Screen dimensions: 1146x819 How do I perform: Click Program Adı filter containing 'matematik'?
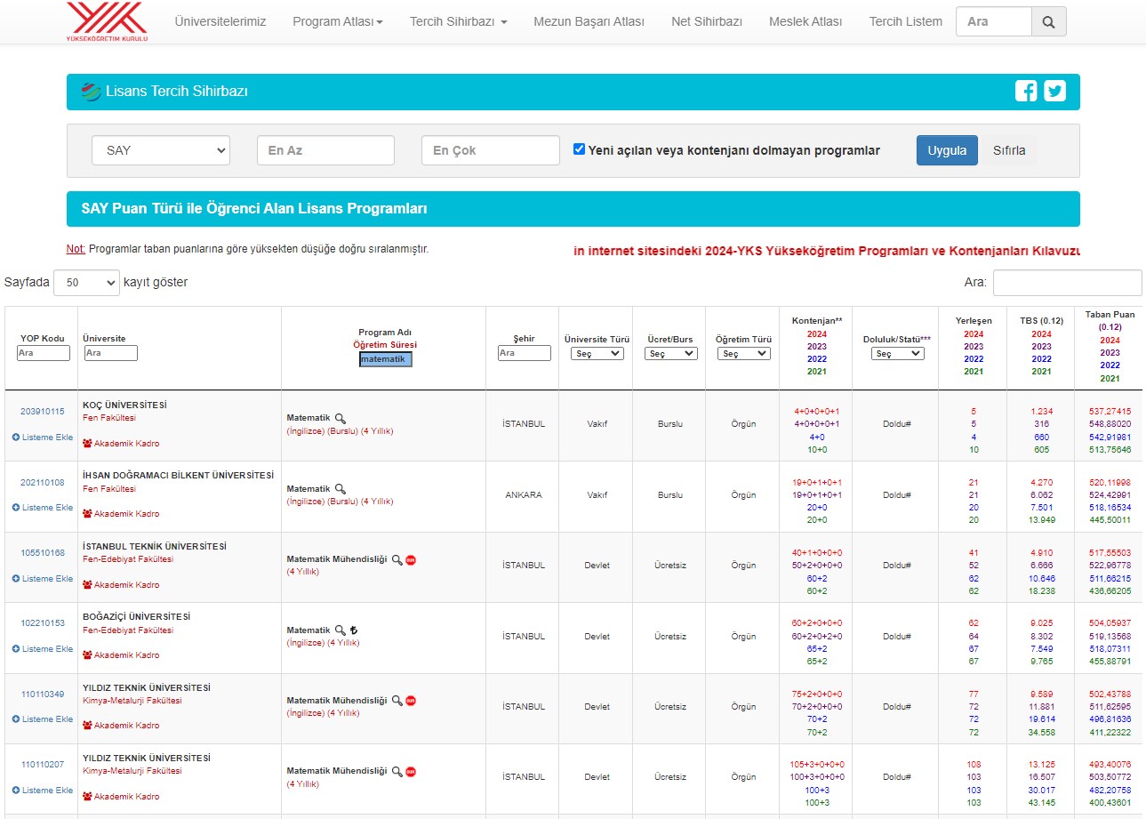(386, 359)
